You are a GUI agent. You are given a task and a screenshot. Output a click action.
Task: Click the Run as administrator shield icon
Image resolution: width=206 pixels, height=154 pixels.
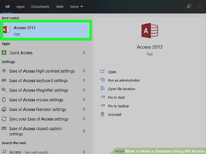(102, 80)
